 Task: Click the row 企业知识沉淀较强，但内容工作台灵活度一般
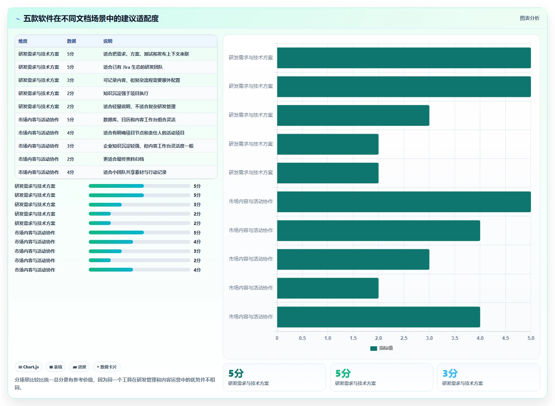tap(116, 146)
